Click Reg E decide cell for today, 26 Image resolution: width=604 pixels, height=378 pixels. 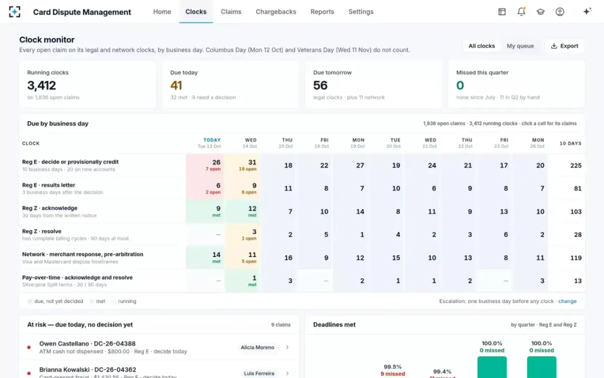205,165
